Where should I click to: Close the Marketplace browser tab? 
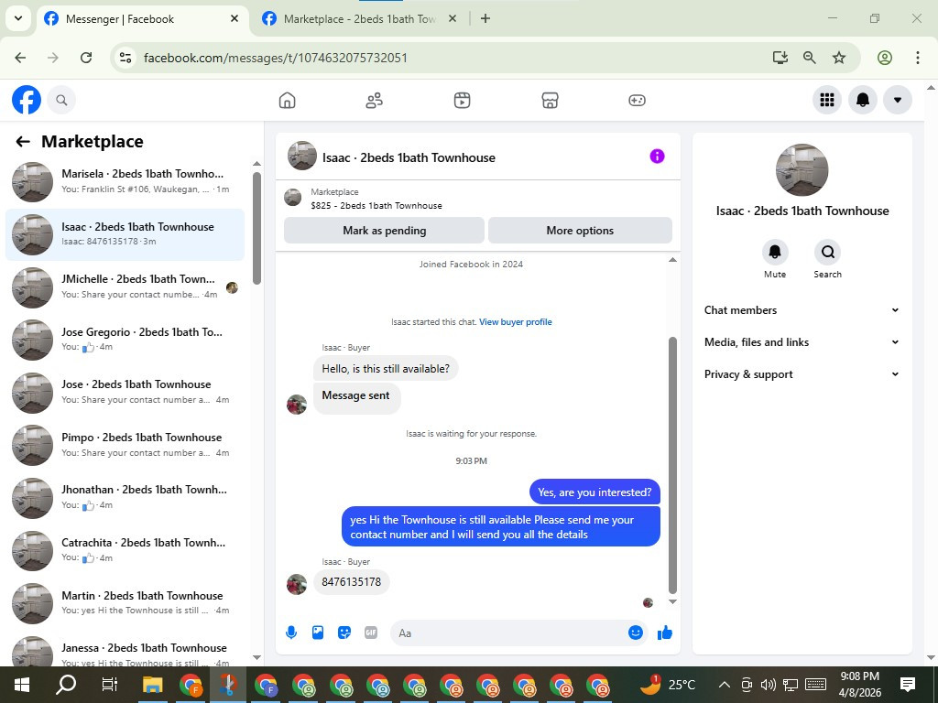[453, 18]
